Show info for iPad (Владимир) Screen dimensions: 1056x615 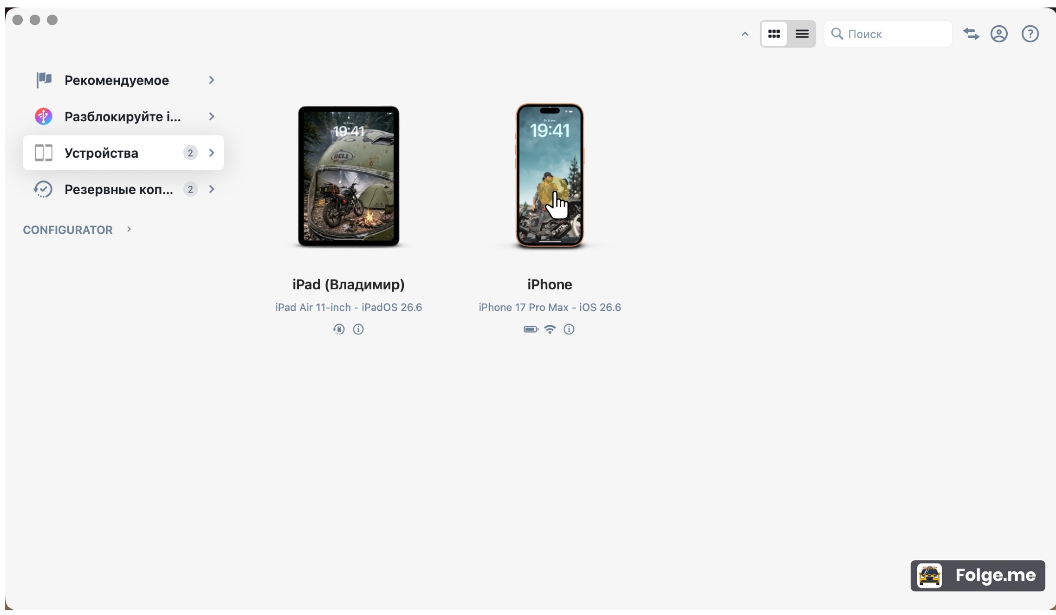(x=358, y=329)
